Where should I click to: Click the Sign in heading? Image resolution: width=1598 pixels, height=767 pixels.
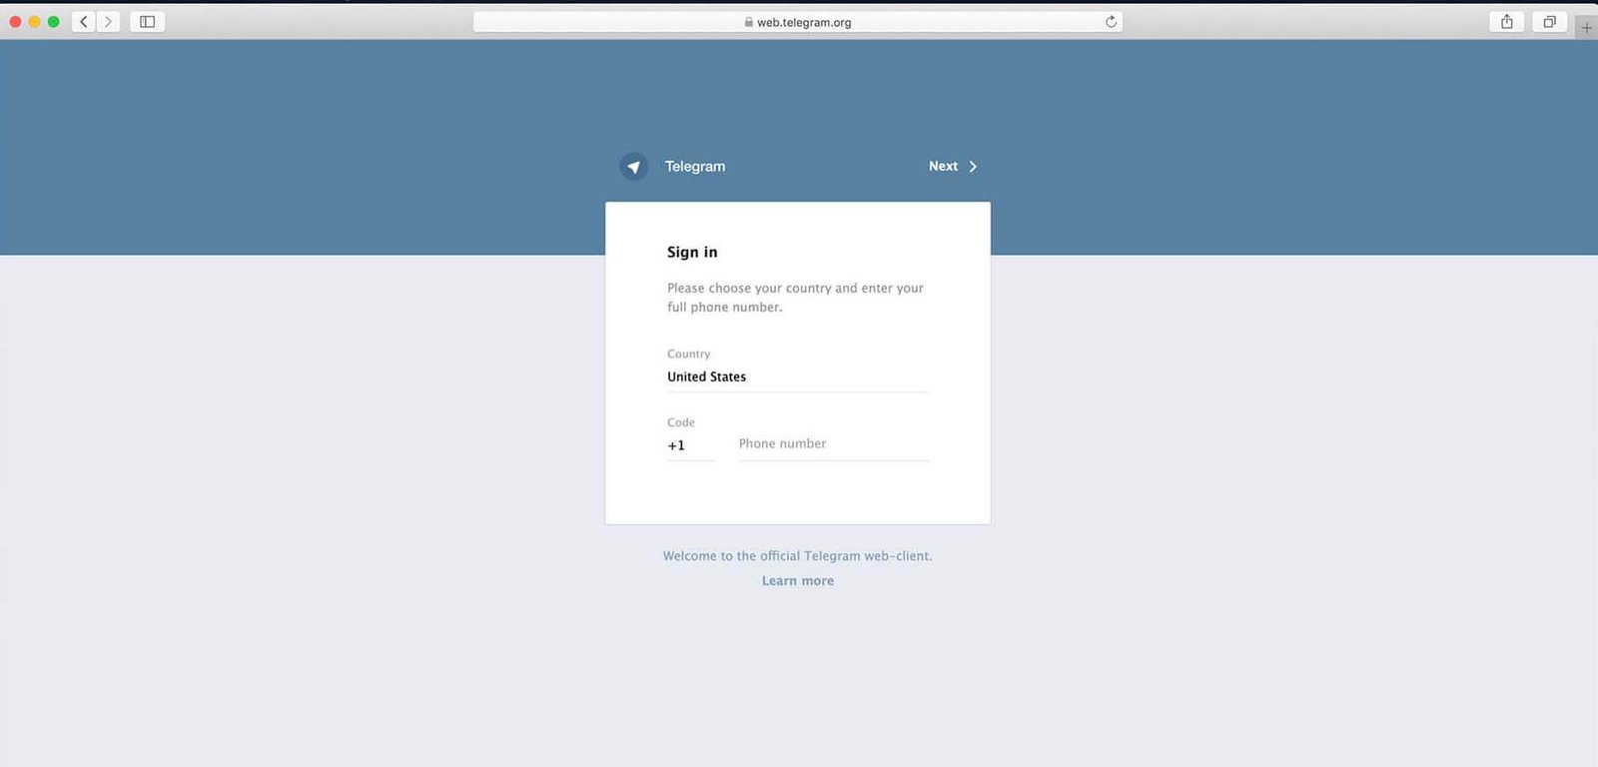coord(692,253)
